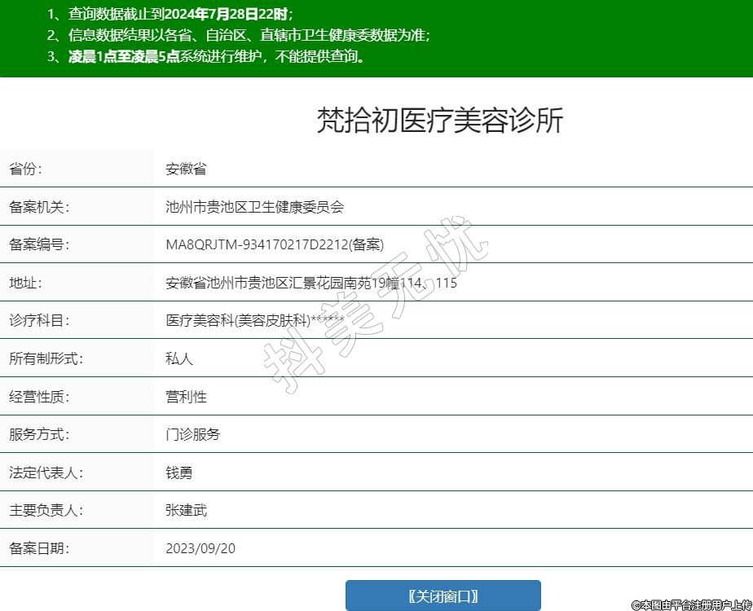Select the business nature value 营利性
The height and width of the screenshot is (611, 753).
[186, 397]
